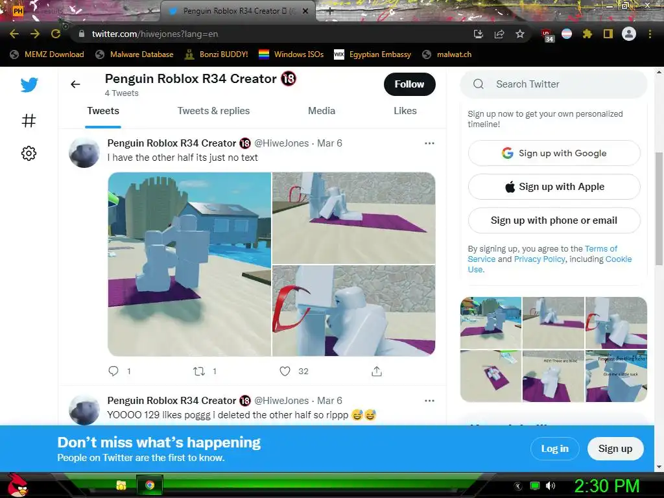Click share page icon in address bar
This screenshot has width=664, height=498.
[x=499, y=34]
